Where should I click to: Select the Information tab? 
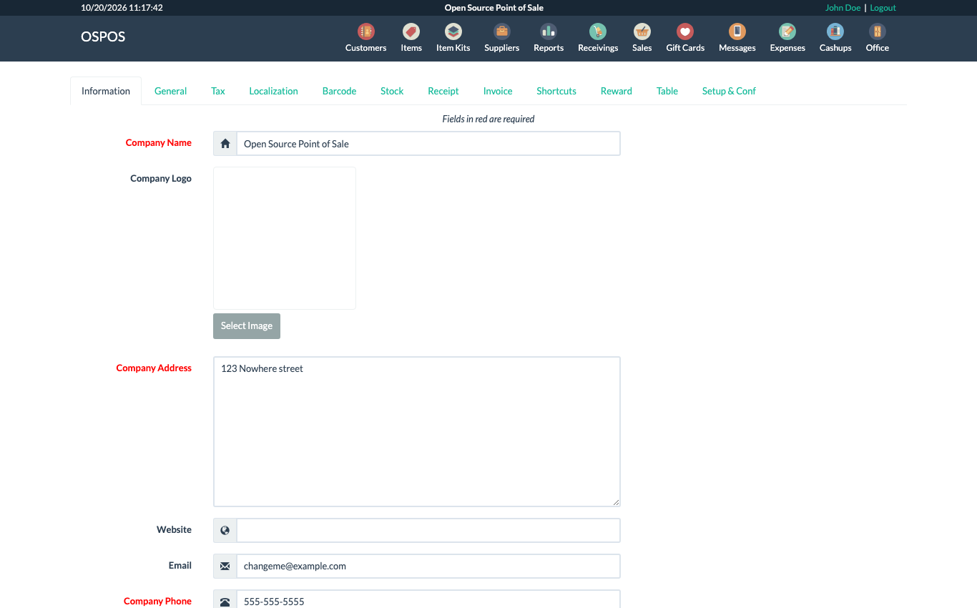(106, 91)
